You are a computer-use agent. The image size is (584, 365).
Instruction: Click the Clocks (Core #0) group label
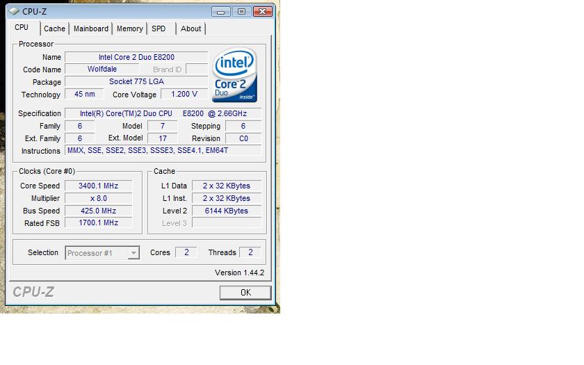47,171
